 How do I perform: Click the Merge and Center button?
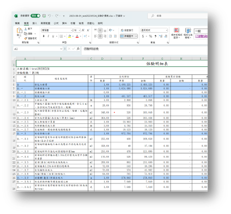[129, 36]
